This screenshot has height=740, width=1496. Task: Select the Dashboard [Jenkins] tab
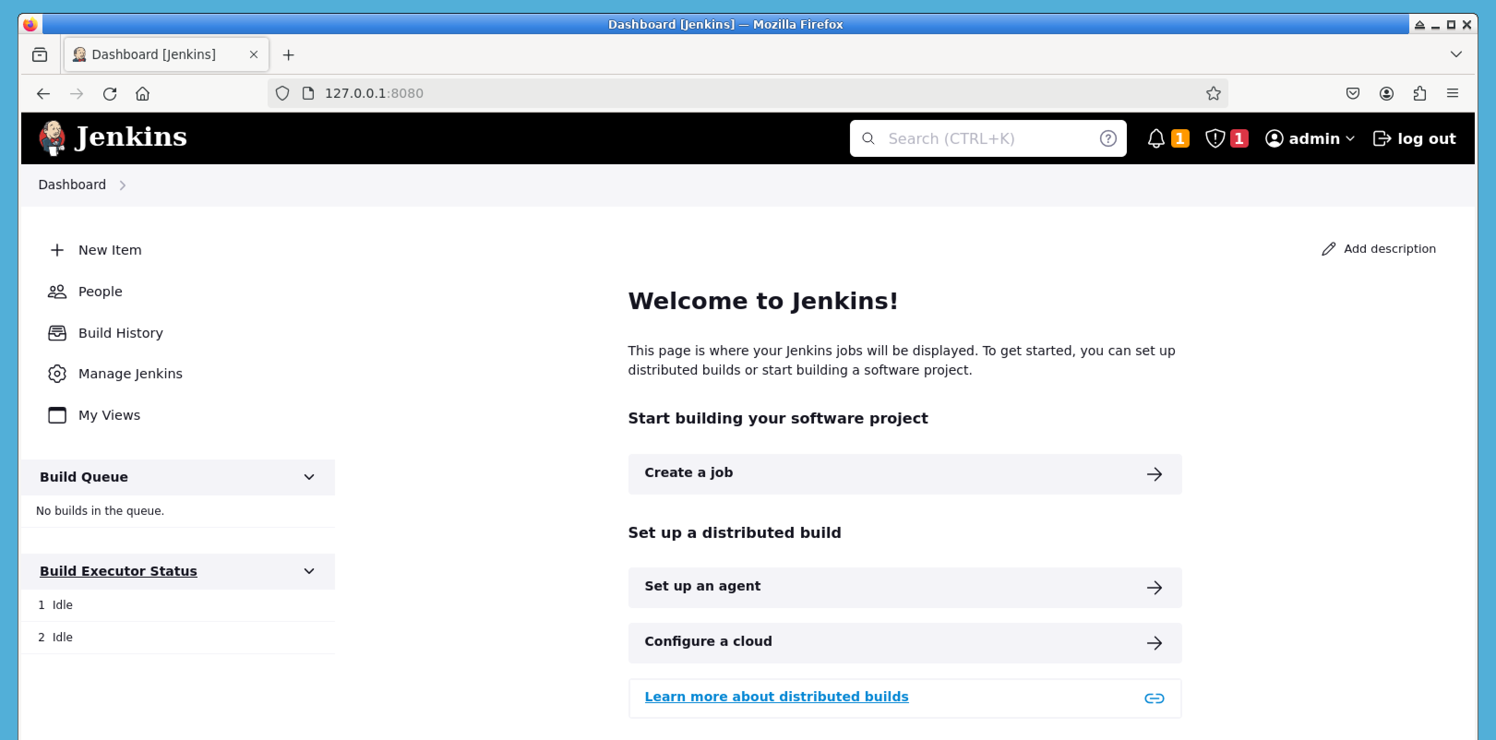pyautogui.click(x=166, y=54)
